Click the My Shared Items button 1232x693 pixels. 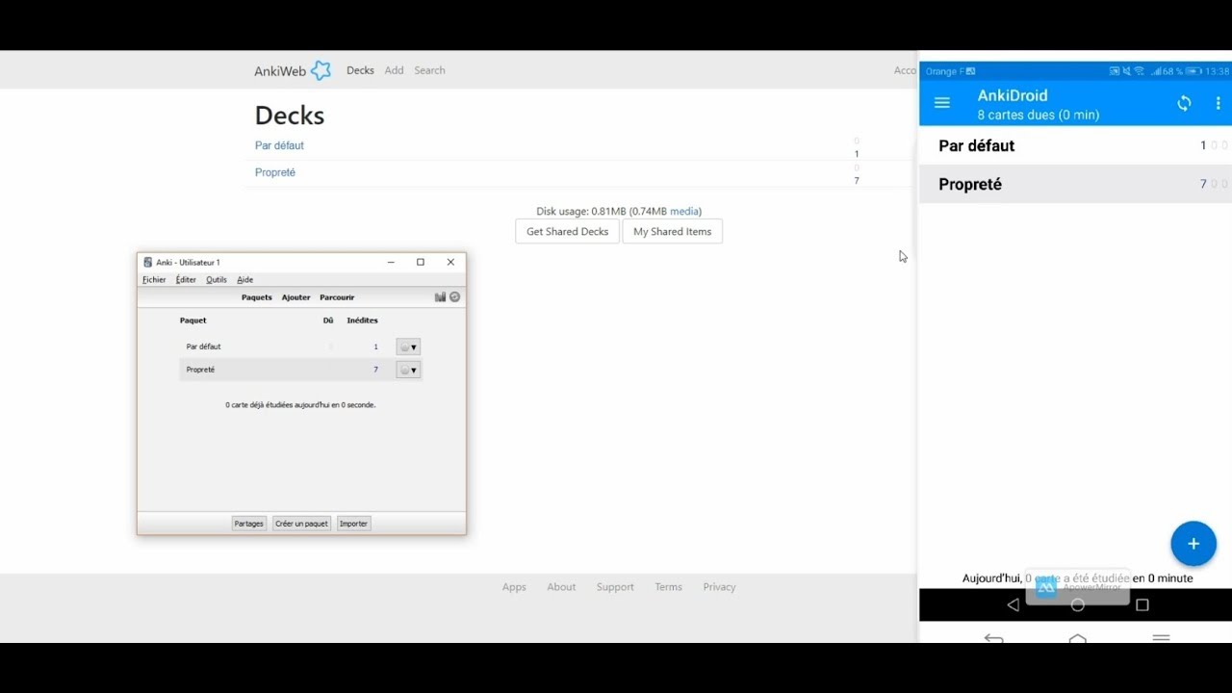pos(672,232)
